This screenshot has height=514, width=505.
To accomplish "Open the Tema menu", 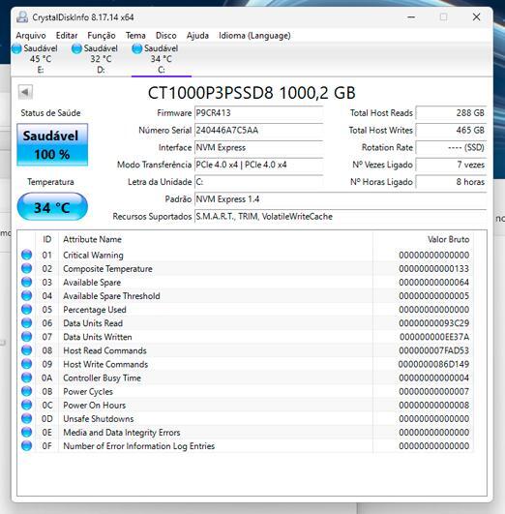I will pos(135,36).
